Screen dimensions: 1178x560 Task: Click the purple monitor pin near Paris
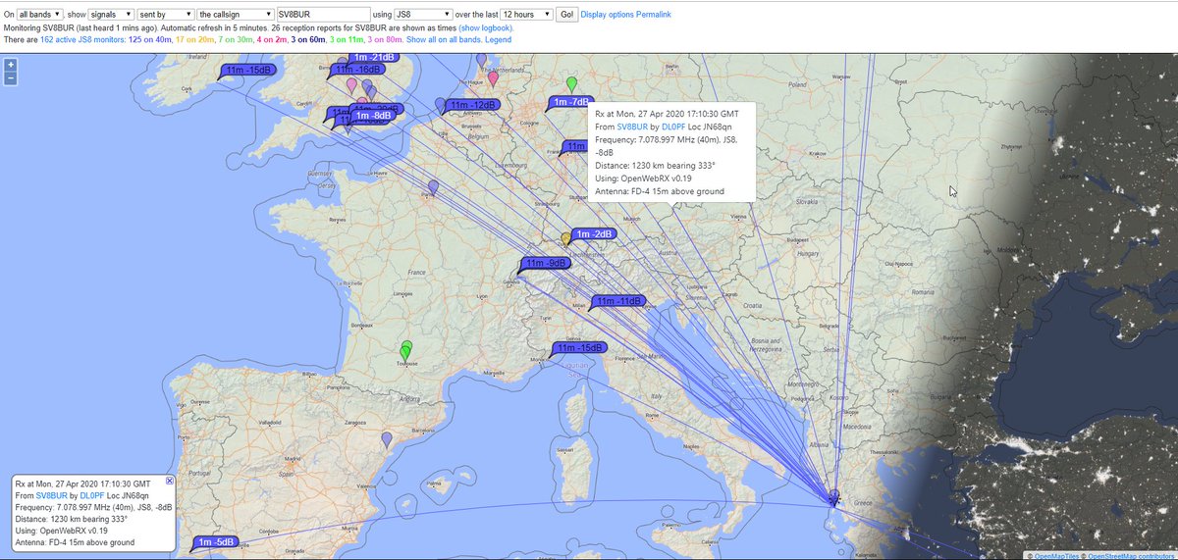433,186
